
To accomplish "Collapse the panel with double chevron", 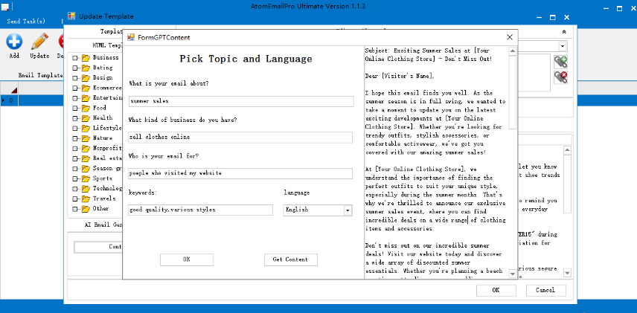I will click(x=564, y=32).
